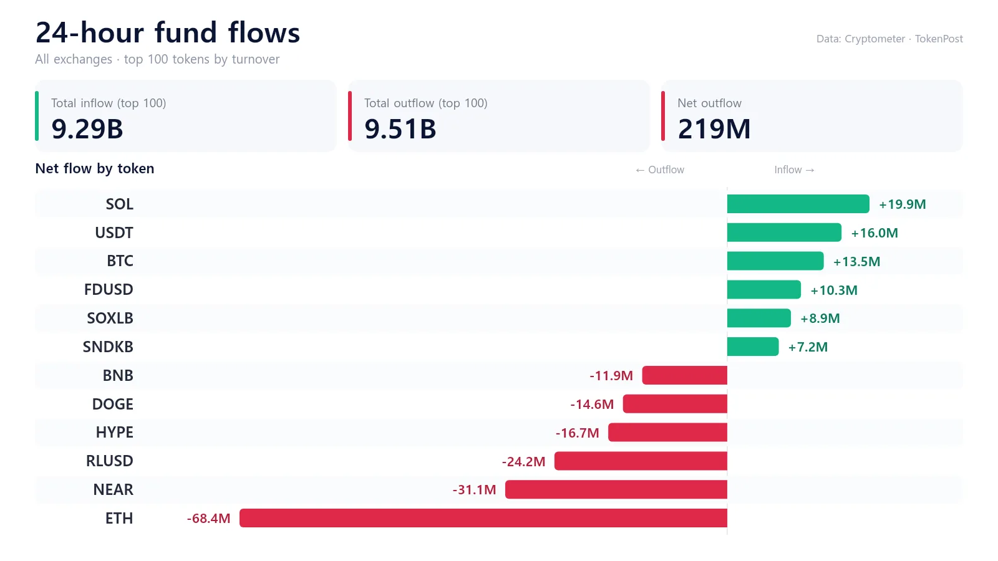Click the -24.2M value
Screen dimensions: 998x561
[524, 462]
